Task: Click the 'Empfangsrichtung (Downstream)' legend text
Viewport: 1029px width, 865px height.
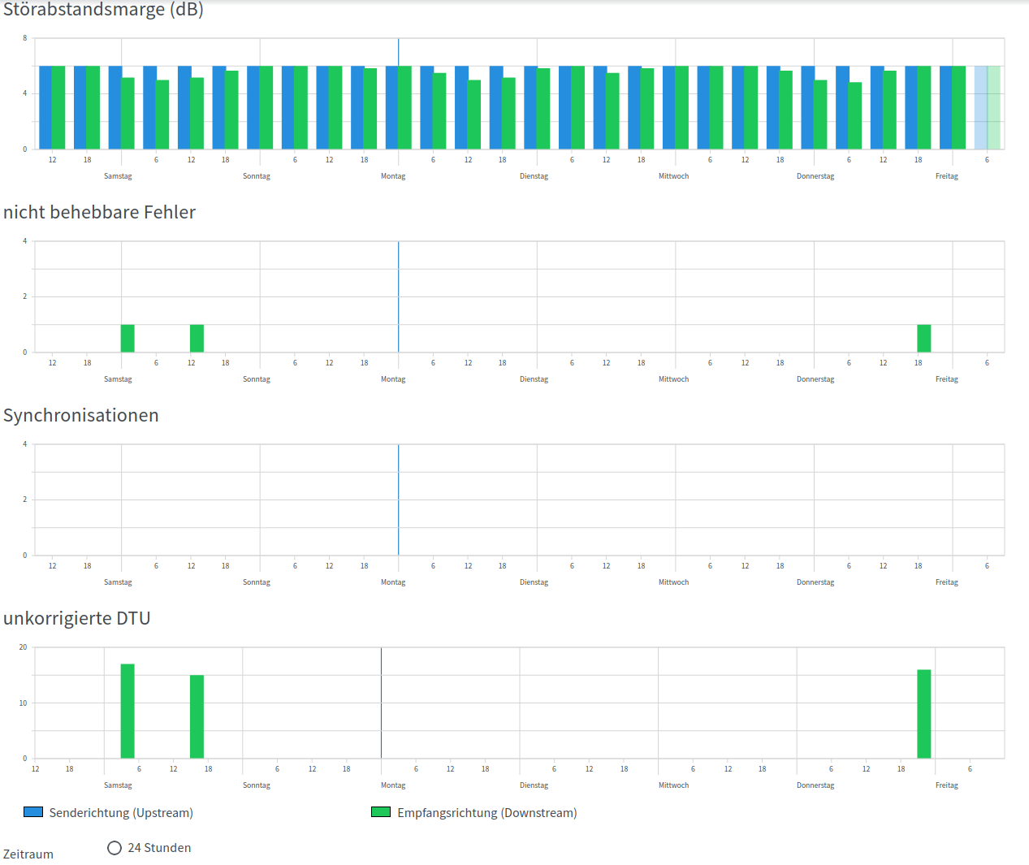Action: (487, 813)
